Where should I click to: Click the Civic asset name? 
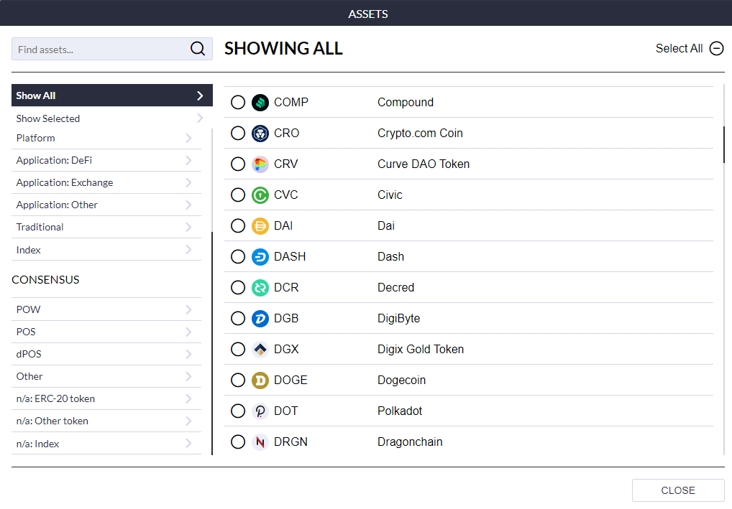390,195
